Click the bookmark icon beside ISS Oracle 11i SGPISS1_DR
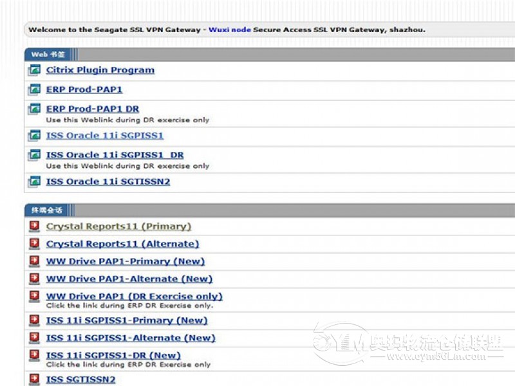The width and height of the screenshot is (515, 386). tap(34, 154)
